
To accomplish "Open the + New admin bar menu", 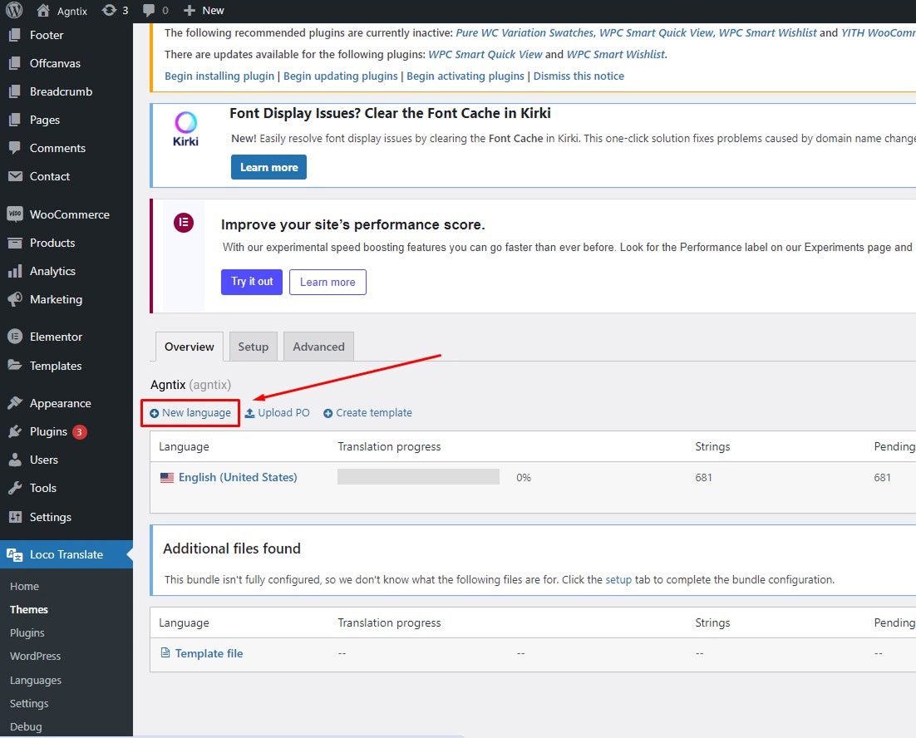I will point(204,11).
